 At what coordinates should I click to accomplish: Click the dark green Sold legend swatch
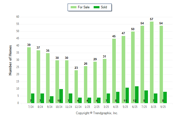[x=97, y=7]
